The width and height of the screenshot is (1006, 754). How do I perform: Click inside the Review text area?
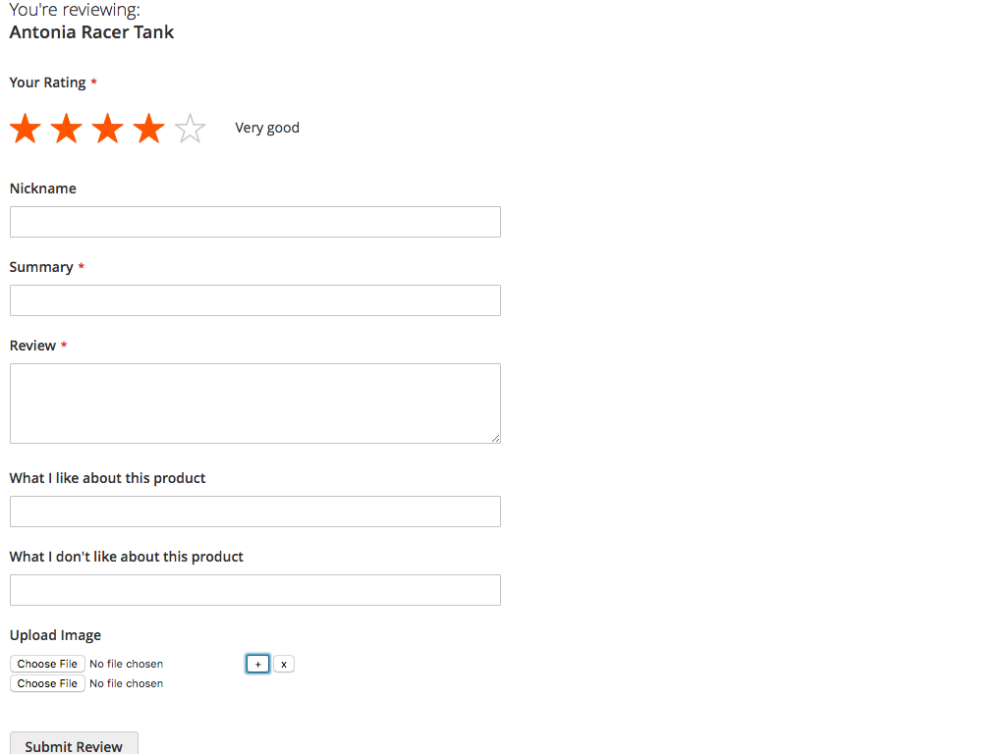point(255,404)
